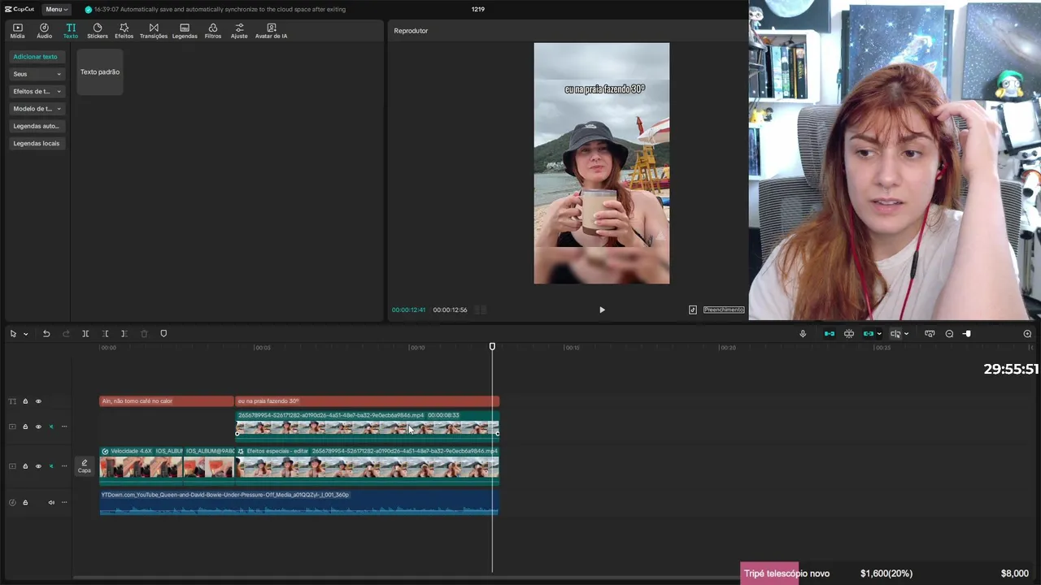The image size is (1041, 585).
Task: Open the Transições tab
Action: click(153, 31)
